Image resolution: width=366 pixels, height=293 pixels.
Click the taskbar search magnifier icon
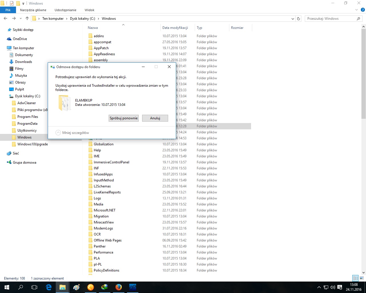tap(21, 287)
